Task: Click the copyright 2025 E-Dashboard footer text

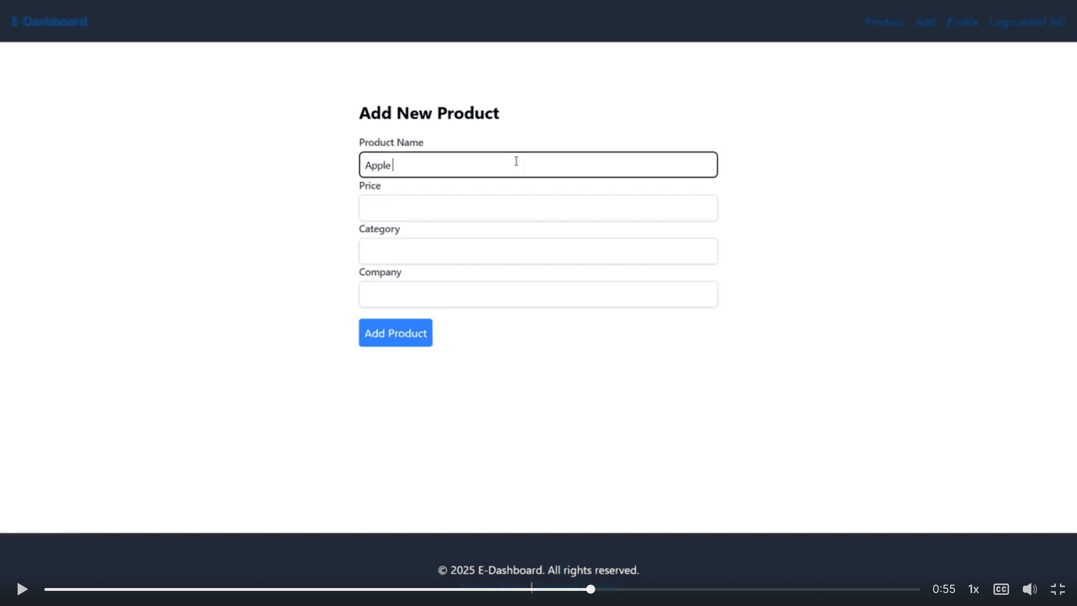Action: pyautogui.click(x=538, y=570)
